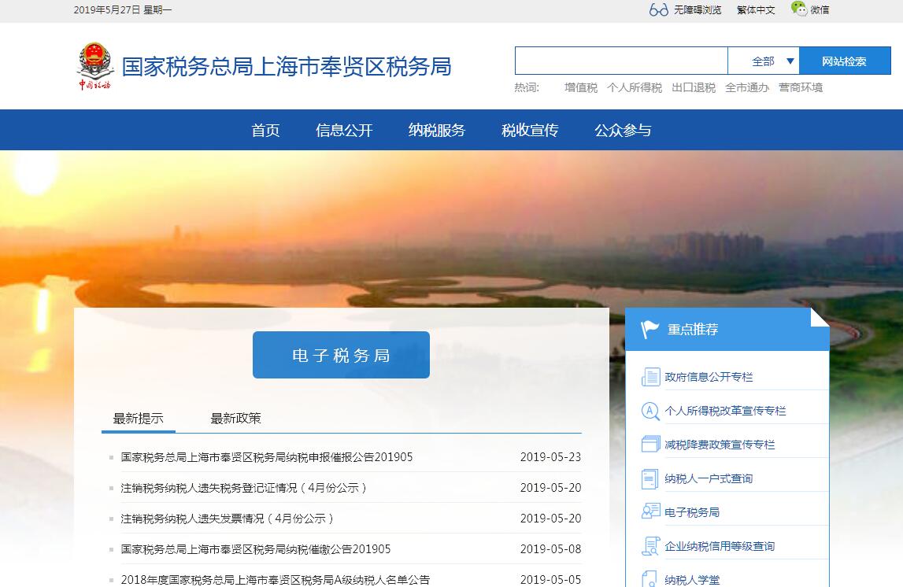Click the WeChat 微信 icon
Viewport: 903px width, 587px height.
pos(799,9)
